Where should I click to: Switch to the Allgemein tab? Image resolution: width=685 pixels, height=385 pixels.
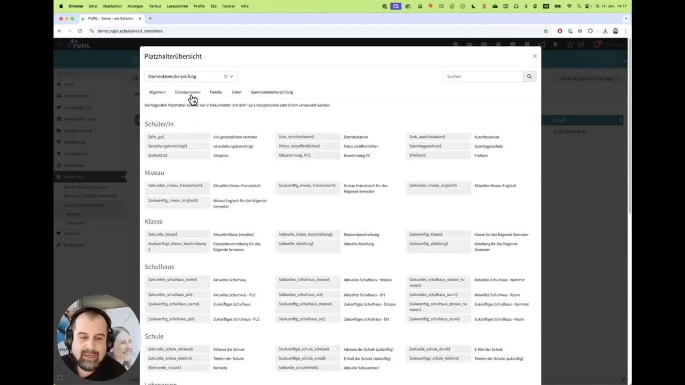pos(157,92)
